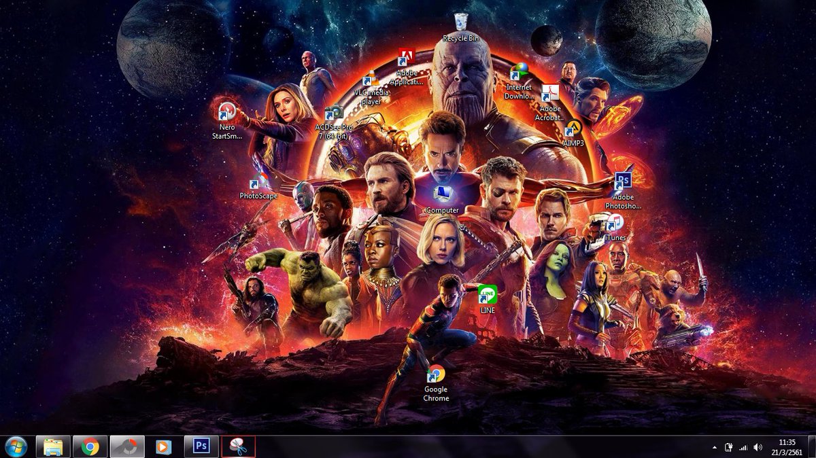
Task: Select the Snipping Tool on the taskbar
Action: [x=238, y=448]
